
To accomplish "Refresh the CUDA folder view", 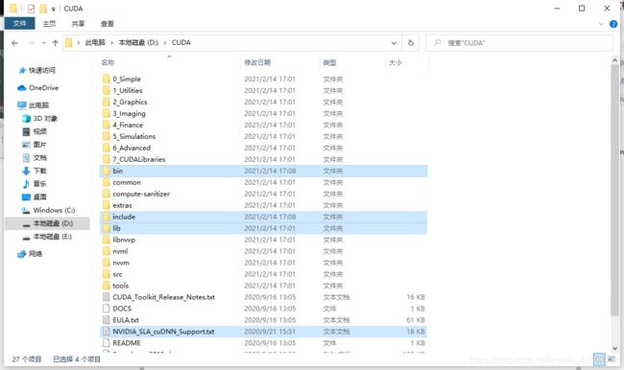I will click(x=411, y=42).
